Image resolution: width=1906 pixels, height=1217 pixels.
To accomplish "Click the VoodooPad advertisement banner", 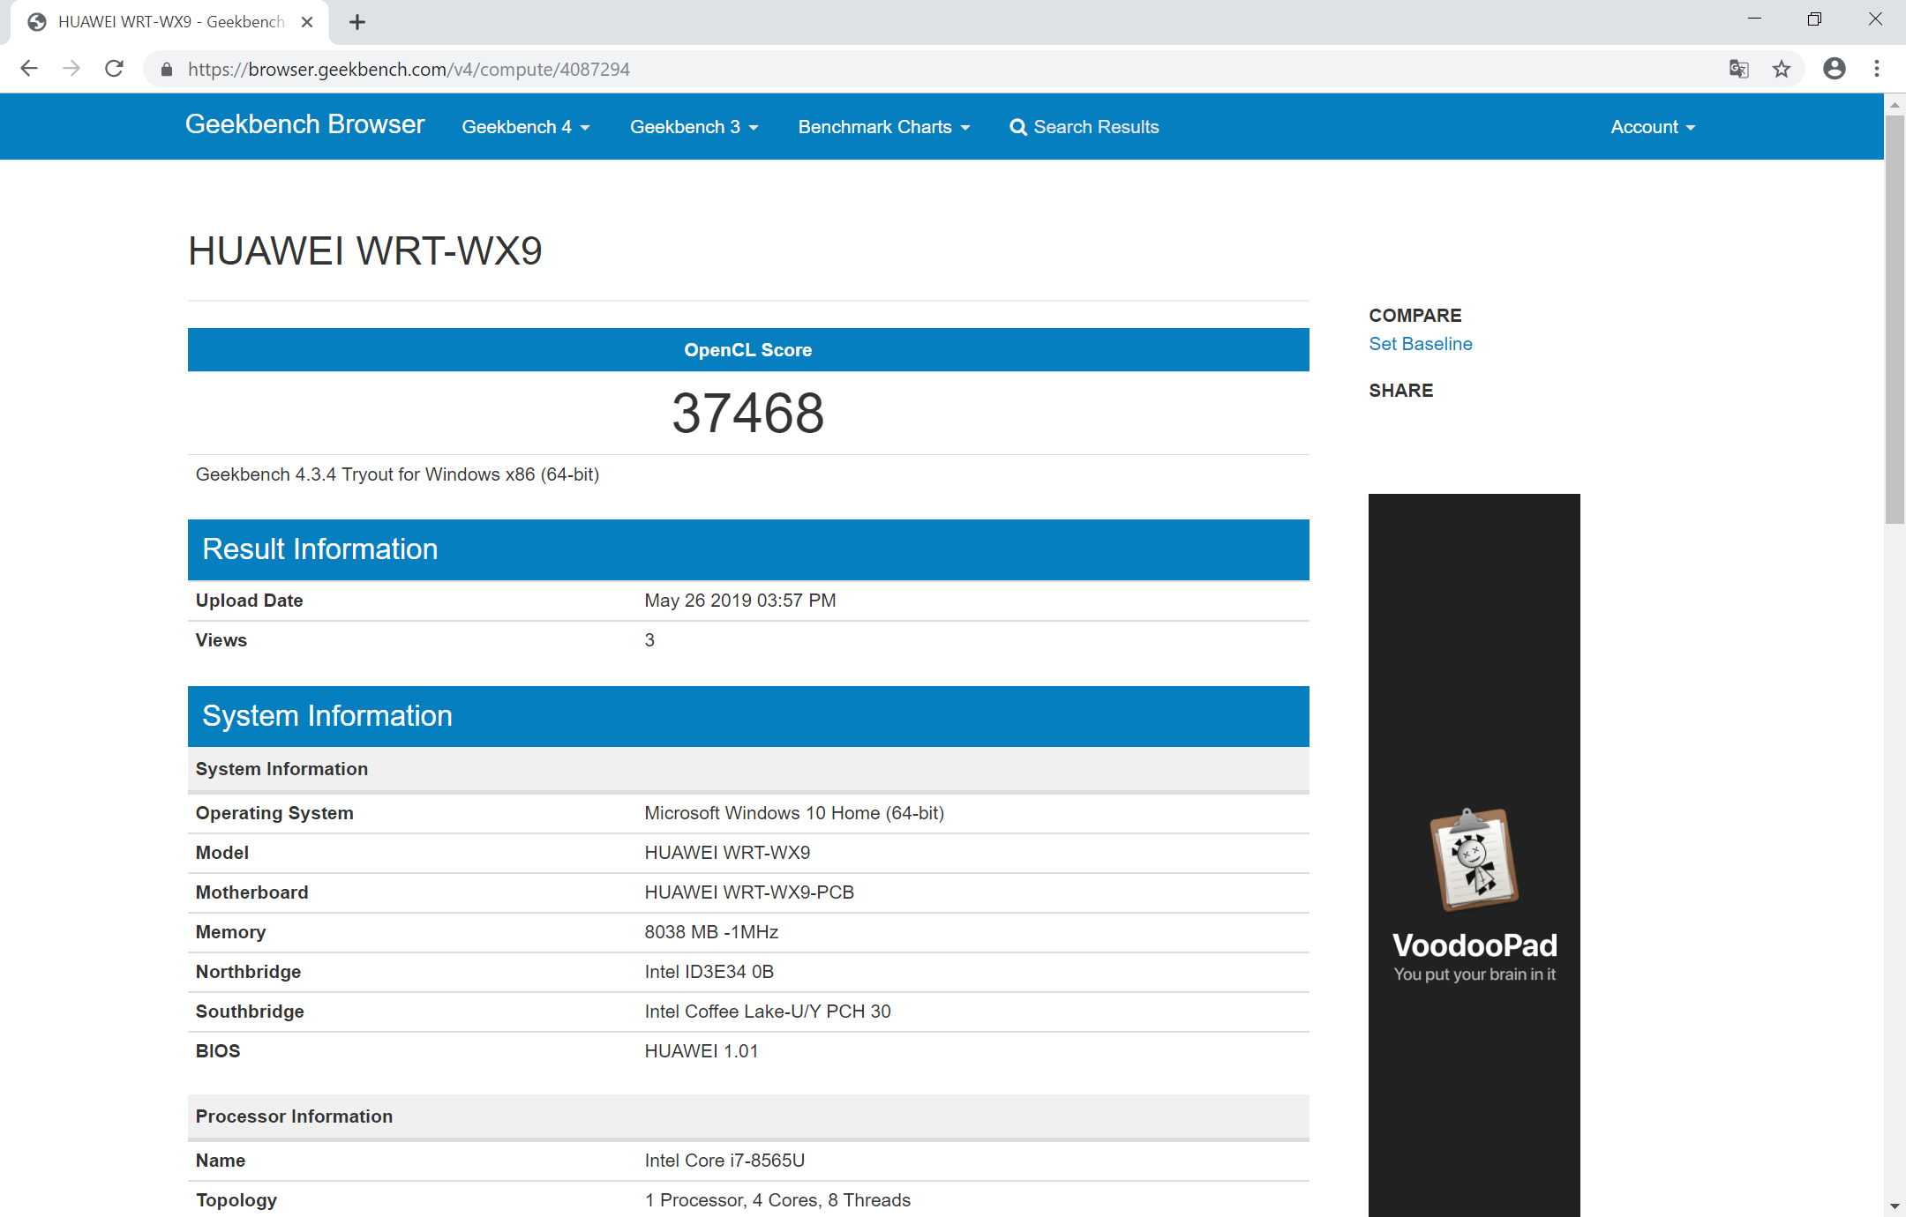I will pyautogui.click(x=1474, y=854).
